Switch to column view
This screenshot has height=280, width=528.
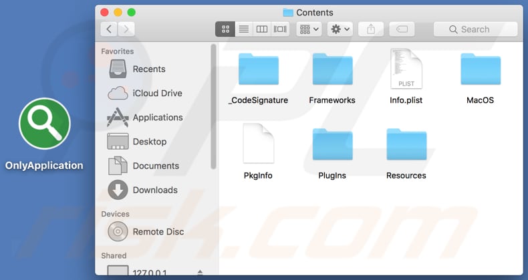pos(261,29)
